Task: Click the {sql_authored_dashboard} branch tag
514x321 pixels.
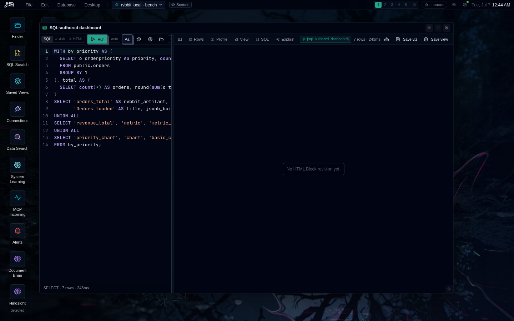Action: [x=326, y=39]
